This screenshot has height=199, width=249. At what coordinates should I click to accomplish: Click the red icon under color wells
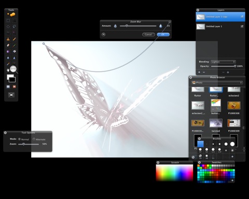pyautogui.click(x=15, y=87)
